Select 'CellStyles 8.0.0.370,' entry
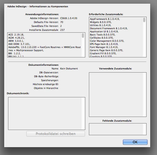Viewport: 157px width, 155px height. [102, 38]
